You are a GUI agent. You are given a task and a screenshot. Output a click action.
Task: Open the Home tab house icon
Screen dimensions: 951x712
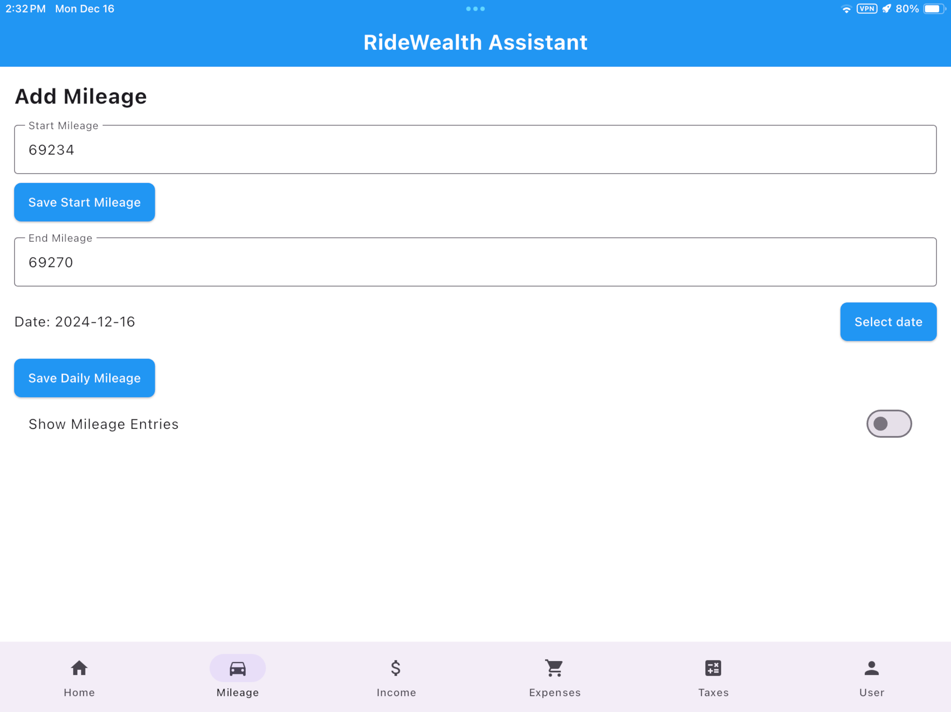79,668
